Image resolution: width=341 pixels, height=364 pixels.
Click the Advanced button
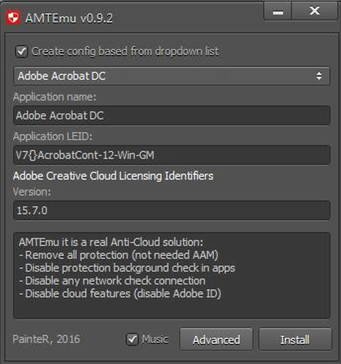216,340
